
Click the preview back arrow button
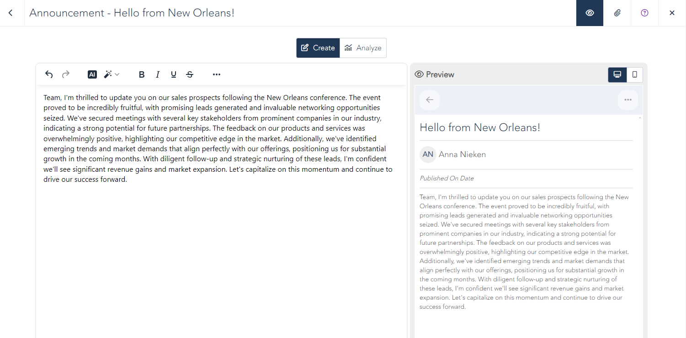pyautogui.click(x=430, y=100)
